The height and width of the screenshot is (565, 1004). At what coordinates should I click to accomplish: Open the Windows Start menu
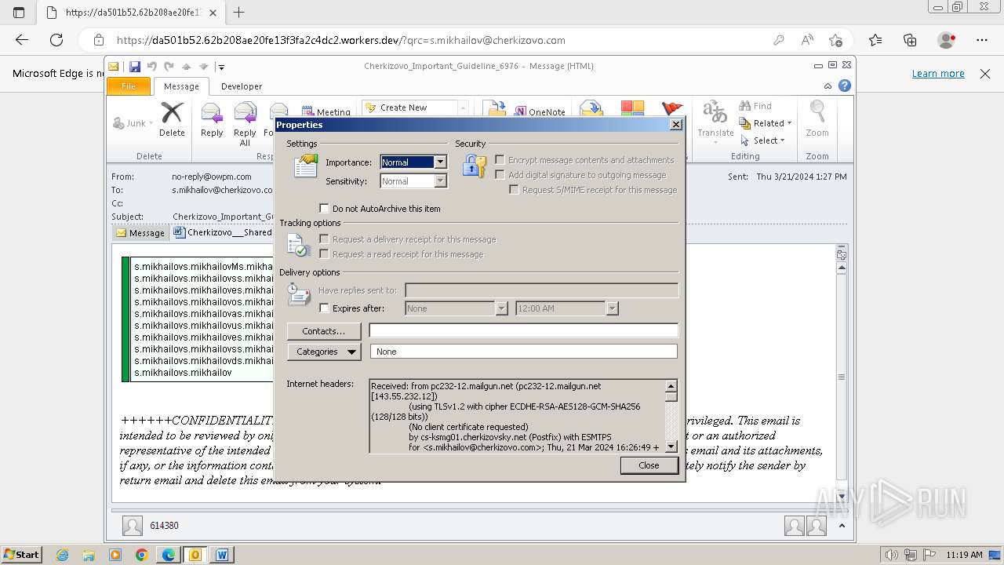[x=22, y=554]
